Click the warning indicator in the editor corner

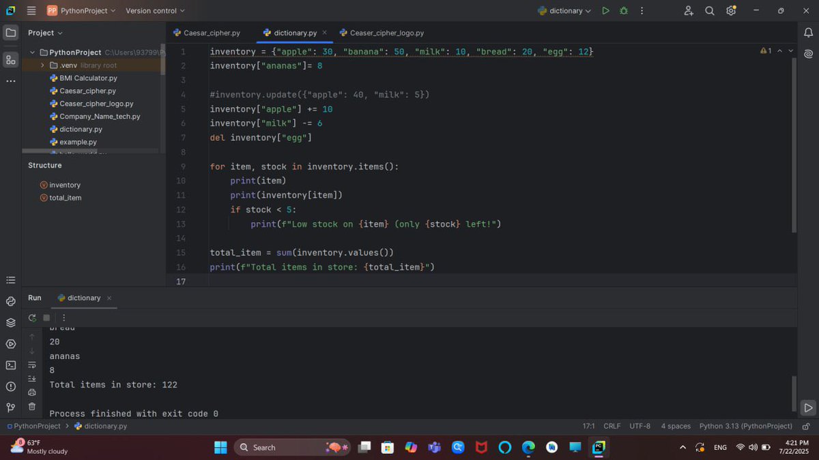(766, 51)
